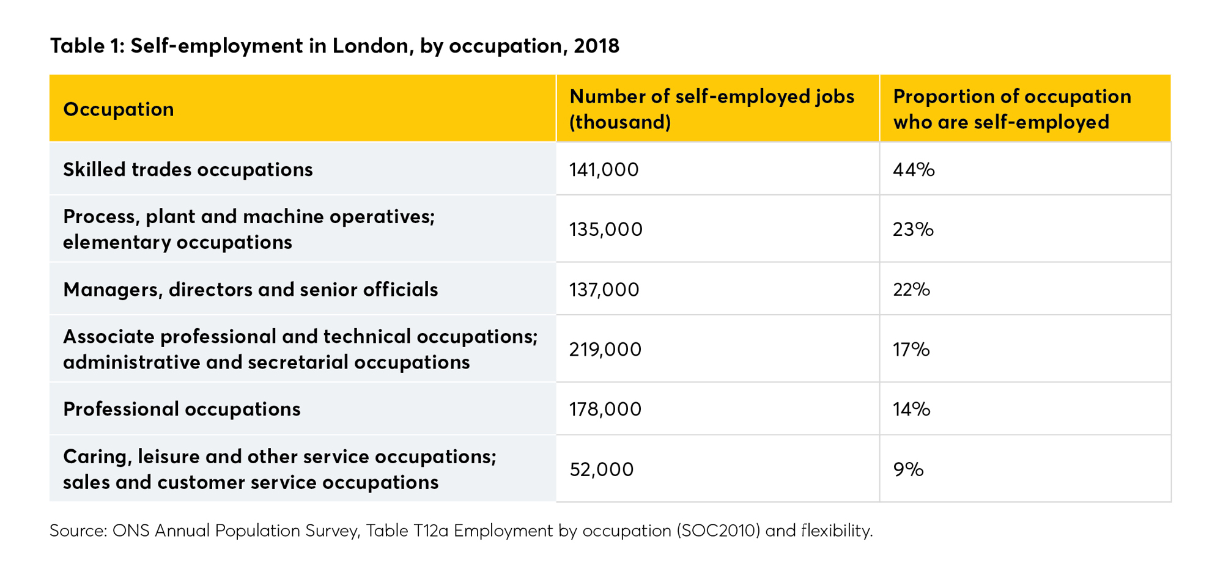The height and width of the screenshot is (569, 1223).
Task: Select the 23% proportion cell
Action: pyautogui.click(x=913, y=229)
